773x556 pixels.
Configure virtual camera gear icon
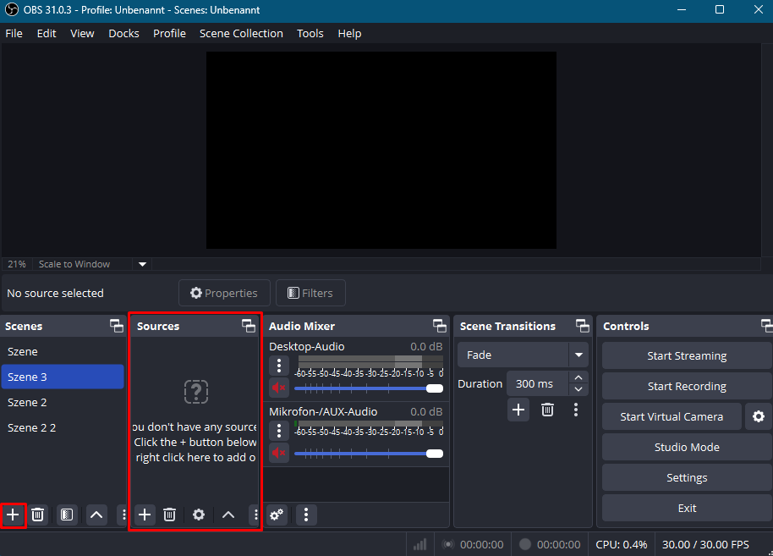pyautogui.click(x=759, y=416)
